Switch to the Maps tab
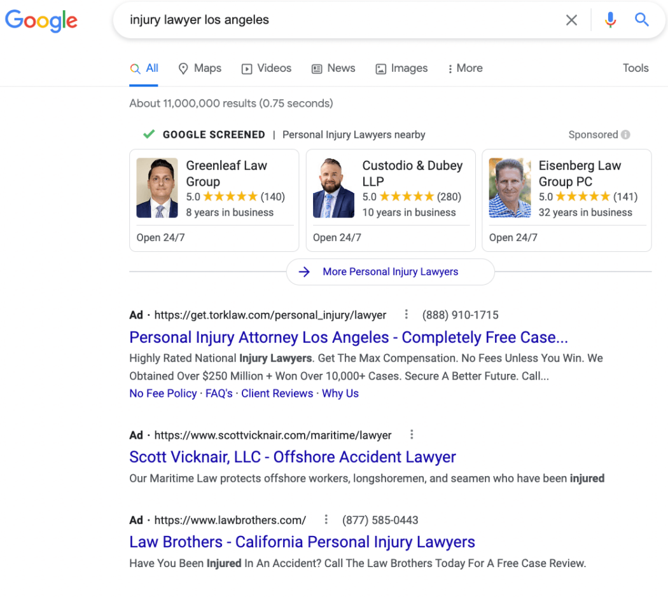 (200, 68)
